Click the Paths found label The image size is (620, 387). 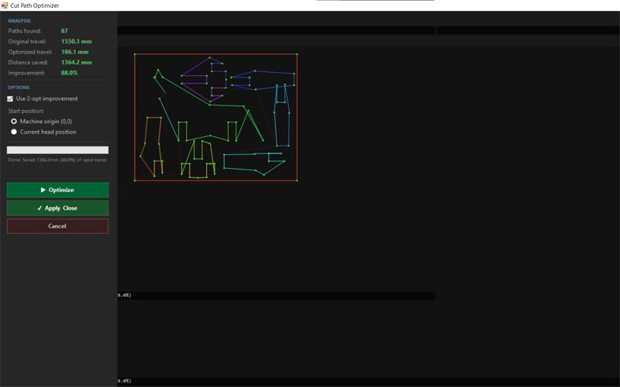(x=25, y=31)
